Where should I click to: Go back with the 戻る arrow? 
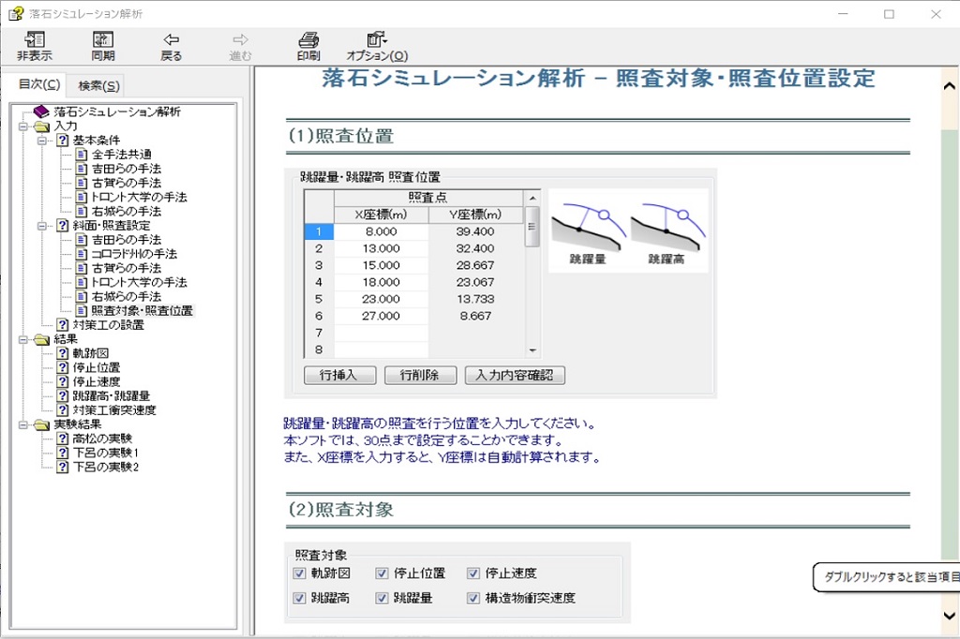coord(172,46)
